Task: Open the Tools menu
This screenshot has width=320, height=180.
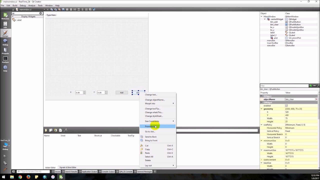Action: click(40, 5)
